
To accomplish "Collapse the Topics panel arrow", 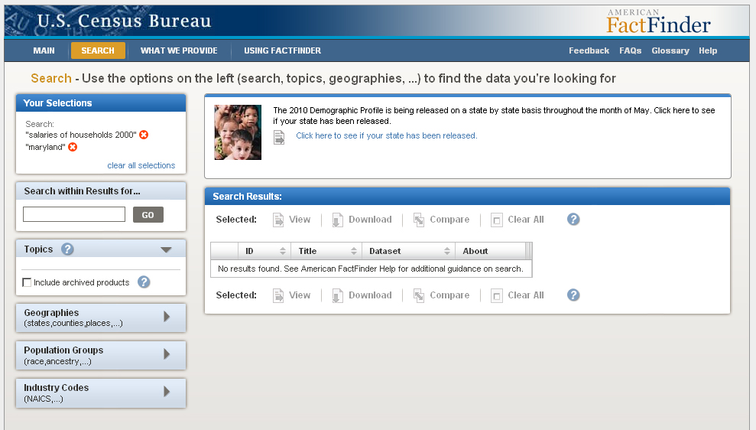I will click(x=166, y=249).
